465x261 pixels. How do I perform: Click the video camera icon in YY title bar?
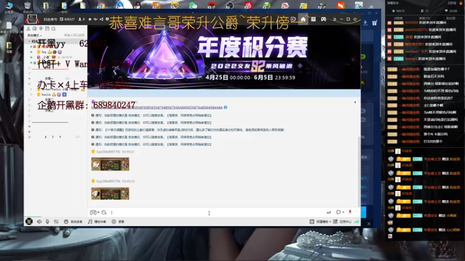click(x=294, y=19)
